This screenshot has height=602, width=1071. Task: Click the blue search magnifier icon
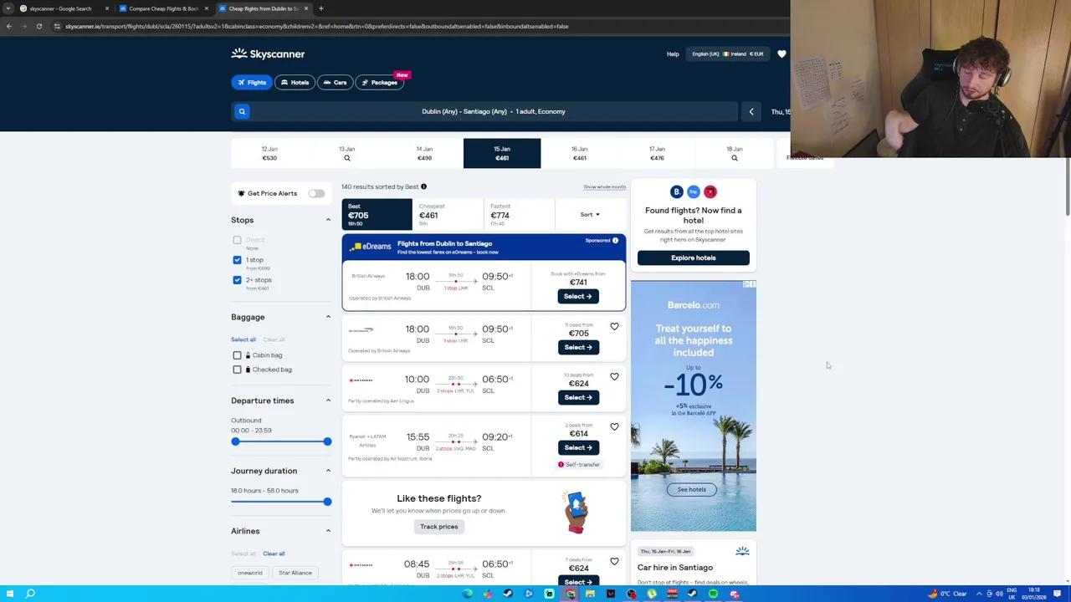(x=242, y=111)
